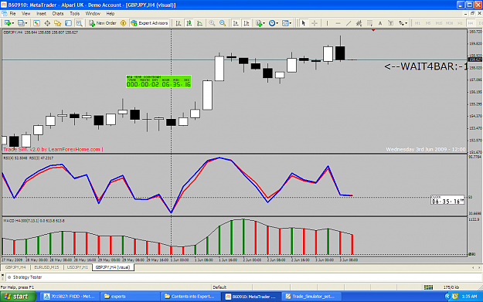Switch to the EURUSD,M15 chart tab
This screenshot has width=483, height=302.
tap(46, 267)
